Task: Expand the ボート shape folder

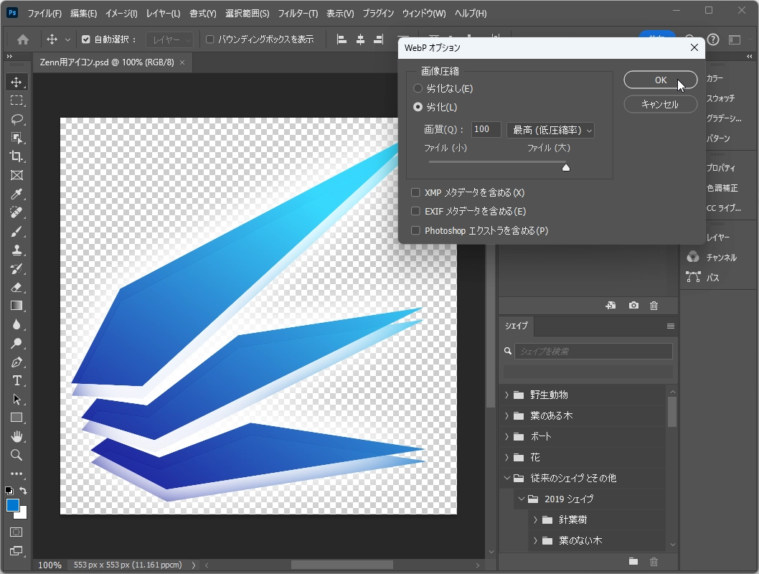Action: [506, 436]
